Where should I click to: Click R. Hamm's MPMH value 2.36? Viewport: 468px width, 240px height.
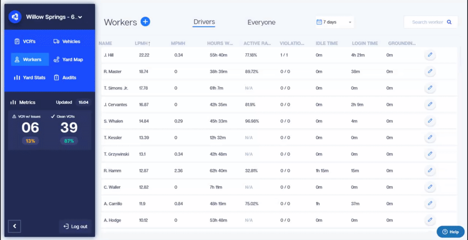click(x=178, y=171)
